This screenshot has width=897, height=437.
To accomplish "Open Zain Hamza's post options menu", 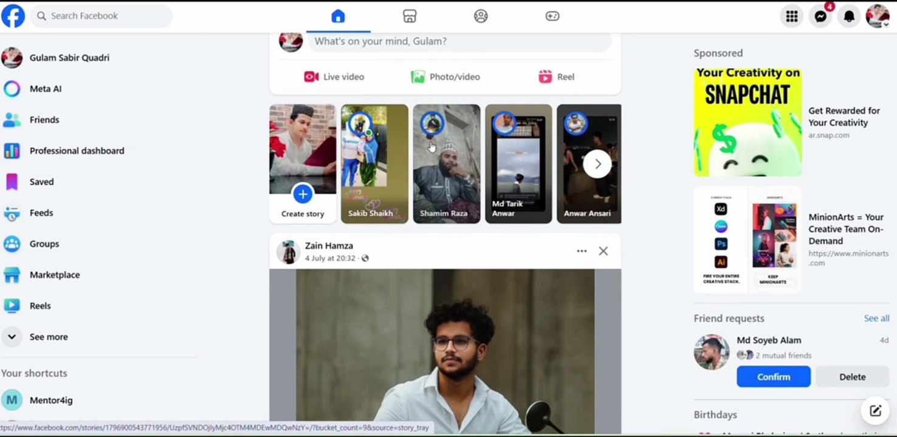I will point(582,251).
